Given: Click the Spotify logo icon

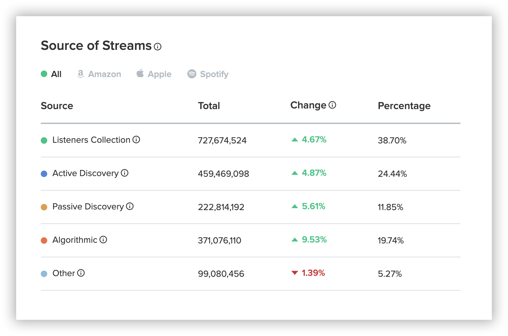Looking at the screenshot, I should click(192, 74).
